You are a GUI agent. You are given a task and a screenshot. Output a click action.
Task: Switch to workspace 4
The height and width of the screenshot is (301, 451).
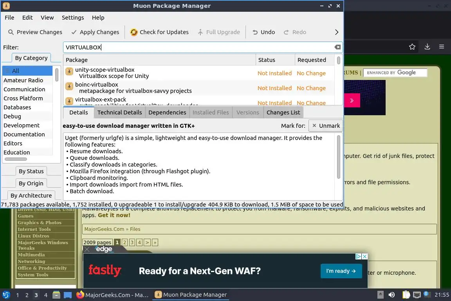(x=45, y=295)
